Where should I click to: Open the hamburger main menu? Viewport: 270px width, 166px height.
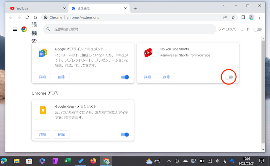point(15,29)
